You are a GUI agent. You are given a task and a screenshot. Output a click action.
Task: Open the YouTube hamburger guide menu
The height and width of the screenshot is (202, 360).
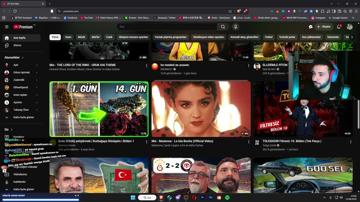coord(7,27)
